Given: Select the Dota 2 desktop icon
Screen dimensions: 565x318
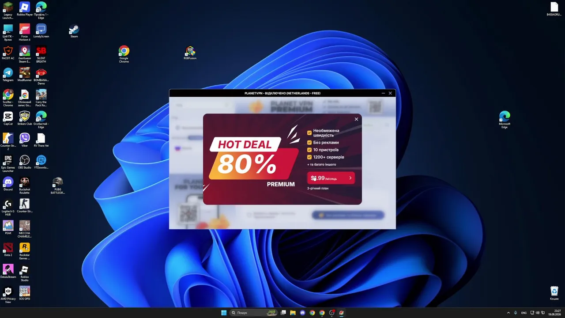Looking at the screenshot, I should pos(8,250).
